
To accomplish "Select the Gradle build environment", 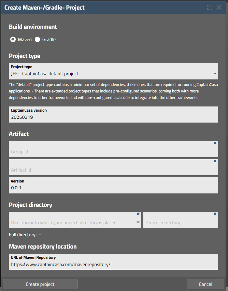I will [x=38, y=39].
